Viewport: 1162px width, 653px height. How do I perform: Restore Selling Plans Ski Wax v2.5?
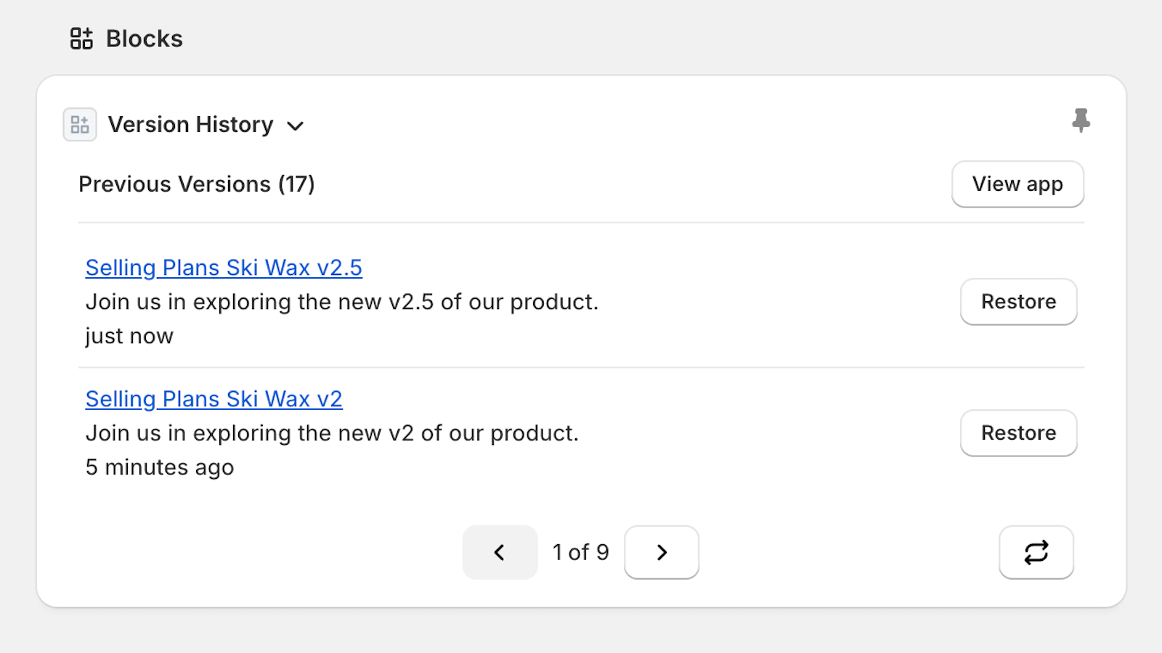[x=1018, y=302]
